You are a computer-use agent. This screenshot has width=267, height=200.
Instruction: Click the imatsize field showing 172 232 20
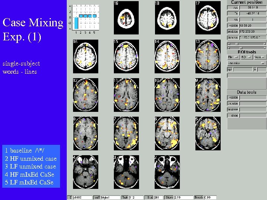(253, 31)
